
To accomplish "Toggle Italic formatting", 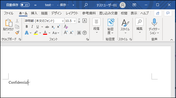I will pos(32,27).
